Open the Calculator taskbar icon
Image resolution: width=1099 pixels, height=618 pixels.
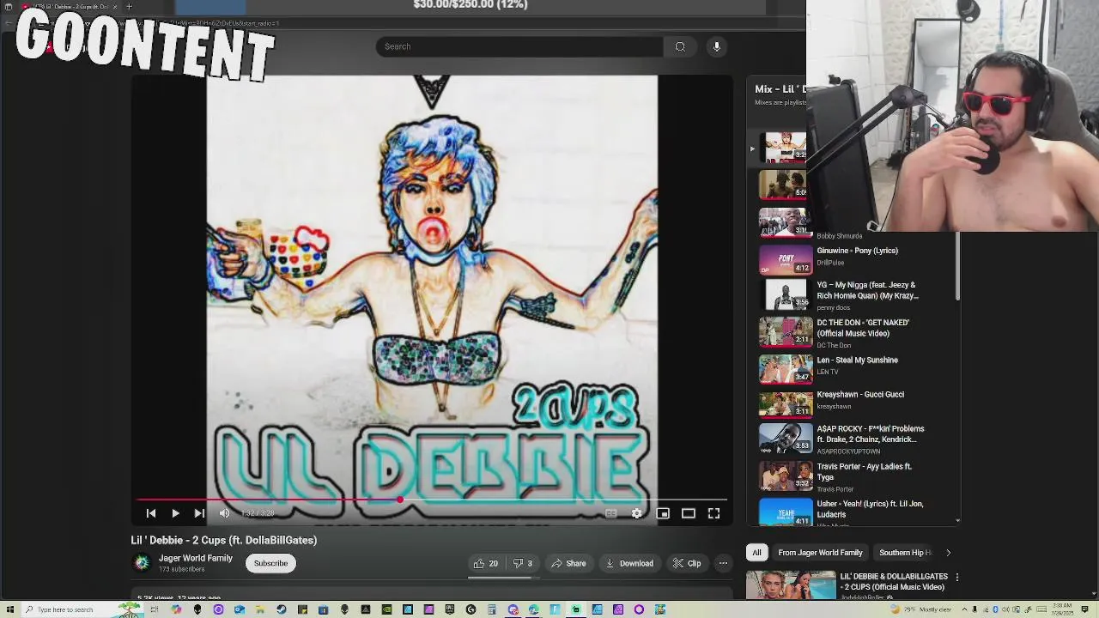(x=491, y=609)
